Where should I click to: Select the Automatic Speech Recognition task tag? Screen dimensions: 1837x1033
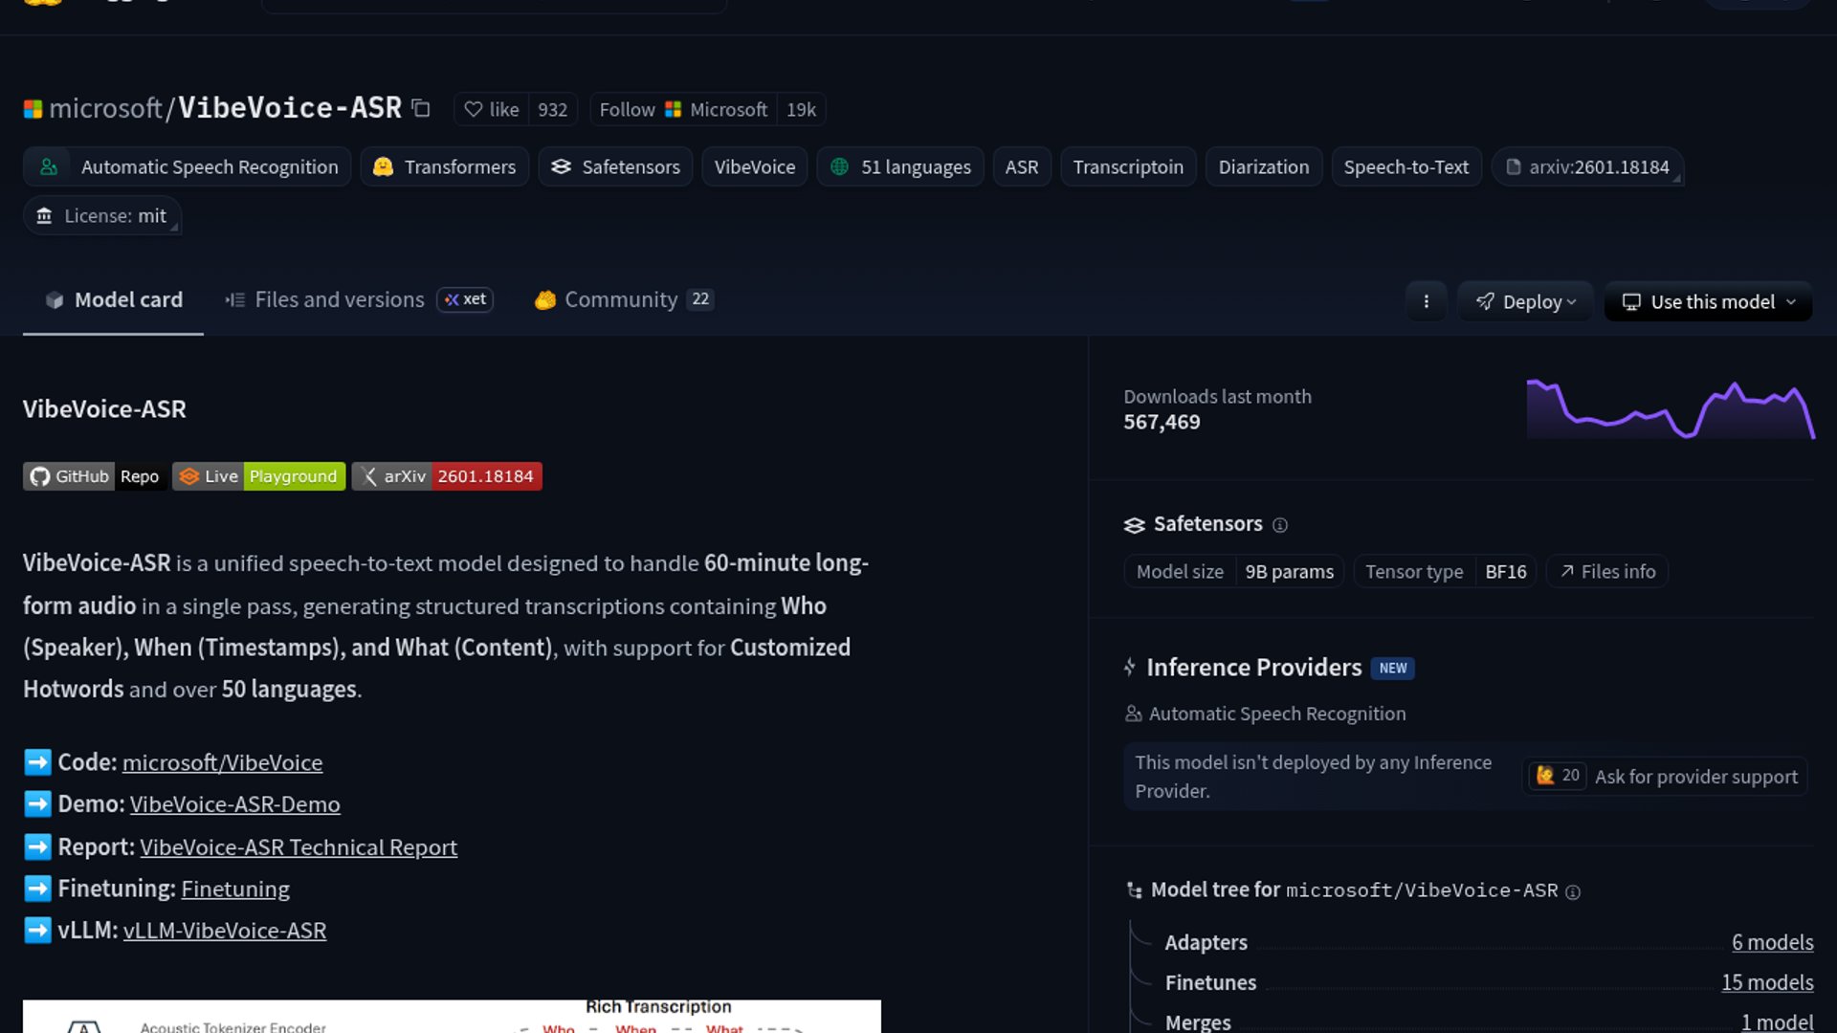click(x=188, y=167)
